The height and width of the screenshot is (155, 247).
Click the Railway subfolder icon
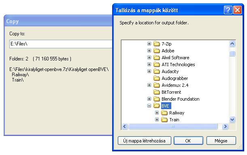(164, 113)
